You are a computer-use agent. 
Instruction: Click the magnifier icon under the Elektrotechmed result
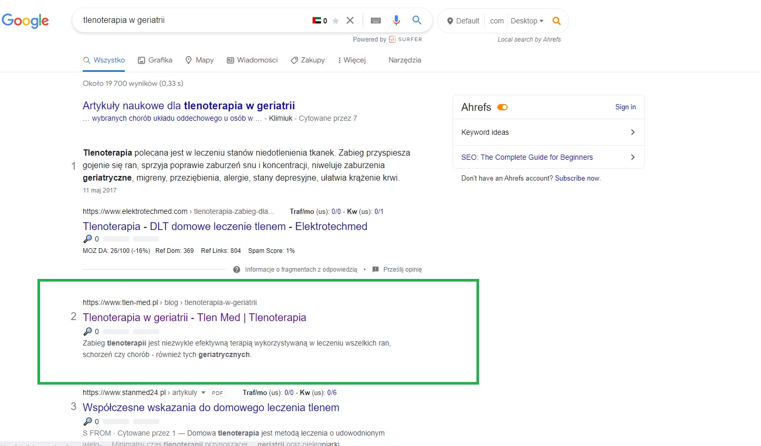coord(87,239)
